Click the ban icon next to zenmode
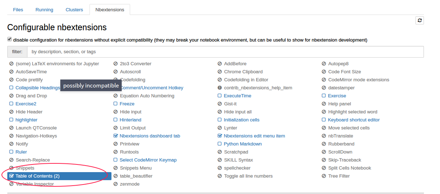Image resolution: width=440 pixels, height=194 pixels. point(115,184)
